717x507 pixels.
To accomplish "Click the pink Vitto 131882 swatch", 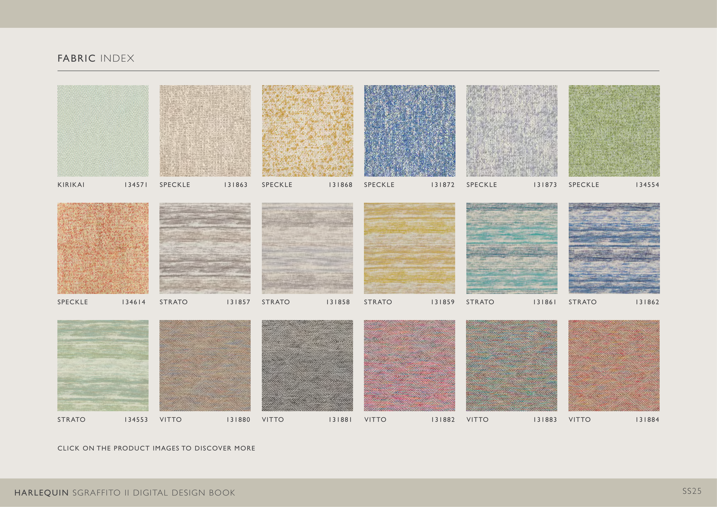I will pos(409,366).
